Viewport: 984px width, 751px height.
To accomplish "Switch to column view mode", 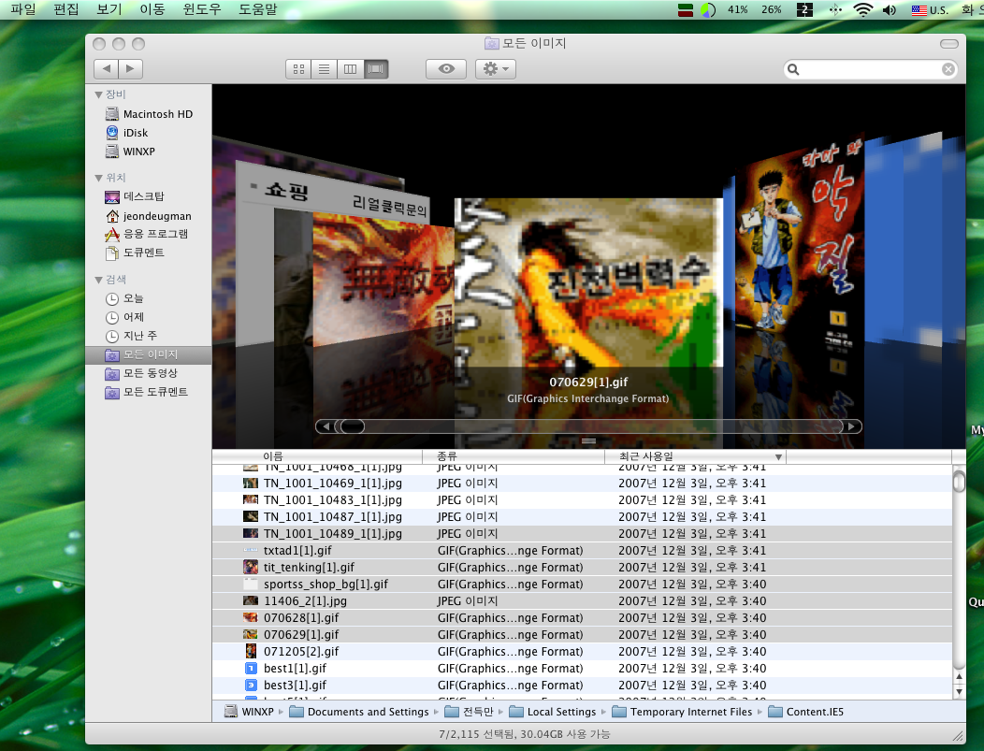I will pyautogui.click(x=351, y=69).
